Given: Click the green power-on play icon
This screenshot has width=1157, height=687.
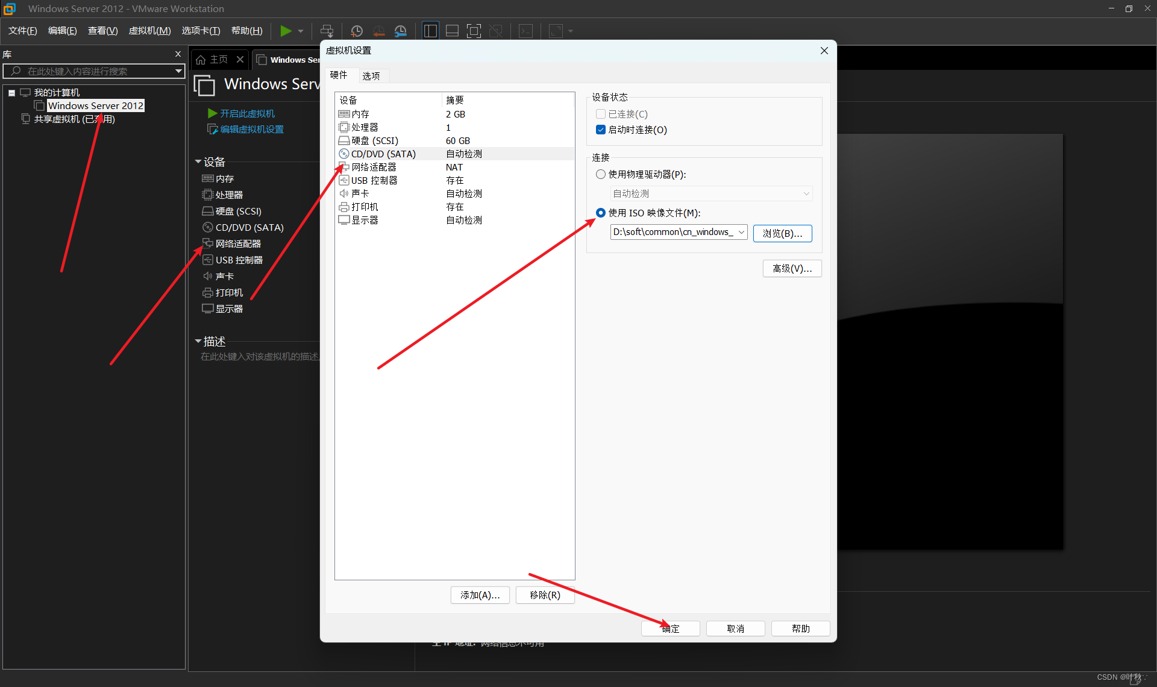Looking at the screenshot, I should click(286, 31).
